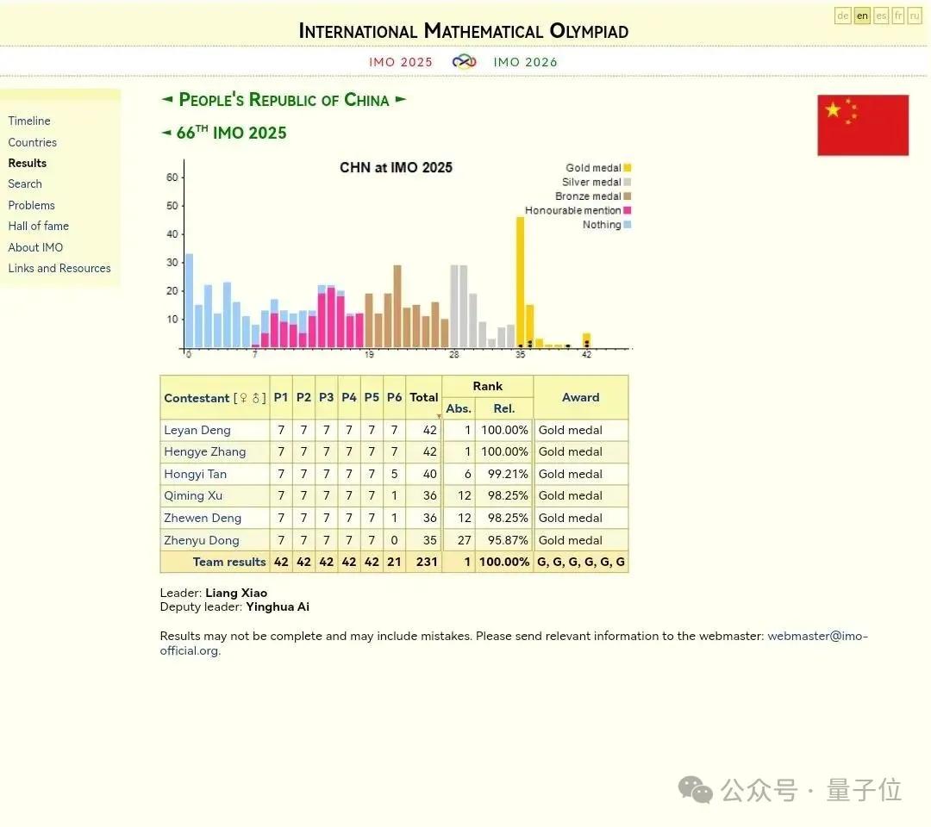The image size is (931, 827).
Task: Click the Gold medal legend color swatch
Action: tap(628, 168)
